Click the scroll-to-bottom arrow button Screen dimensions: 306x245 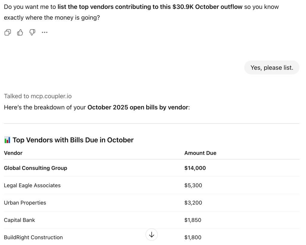[x=152, y=235]
